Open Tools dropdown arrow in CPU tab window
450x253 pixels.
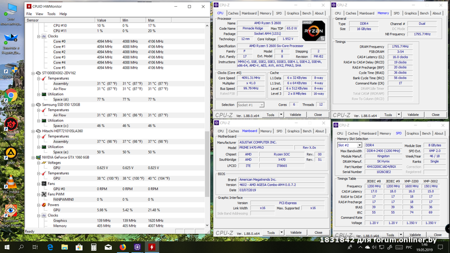pyautogui.click(x=281, y=115)
